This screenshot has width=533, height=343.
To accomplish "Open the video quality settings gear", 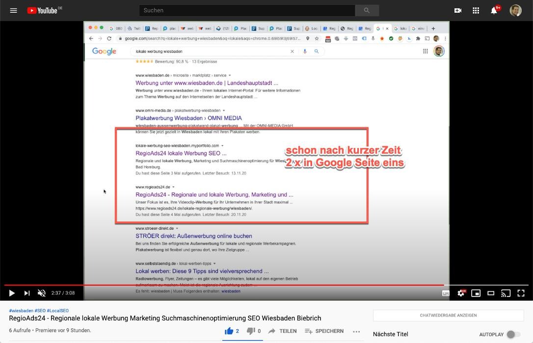I will coord(460,293).
